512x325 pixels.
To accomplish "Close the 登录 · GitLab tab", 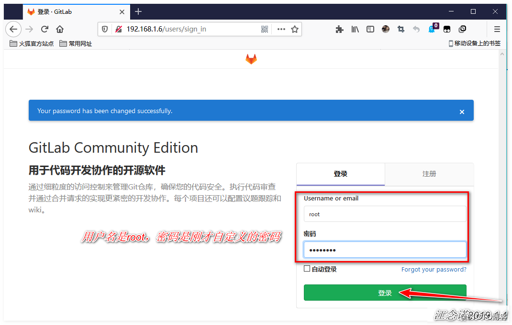I will [122, 12].
